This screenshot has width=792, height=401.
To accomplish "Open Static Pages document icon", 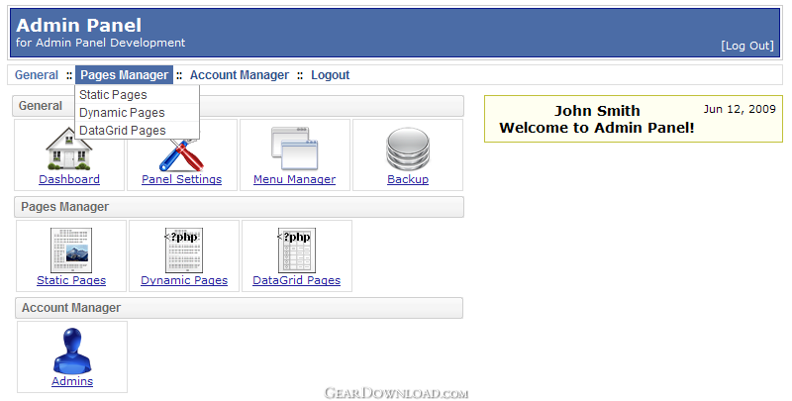I will point(71,250).
